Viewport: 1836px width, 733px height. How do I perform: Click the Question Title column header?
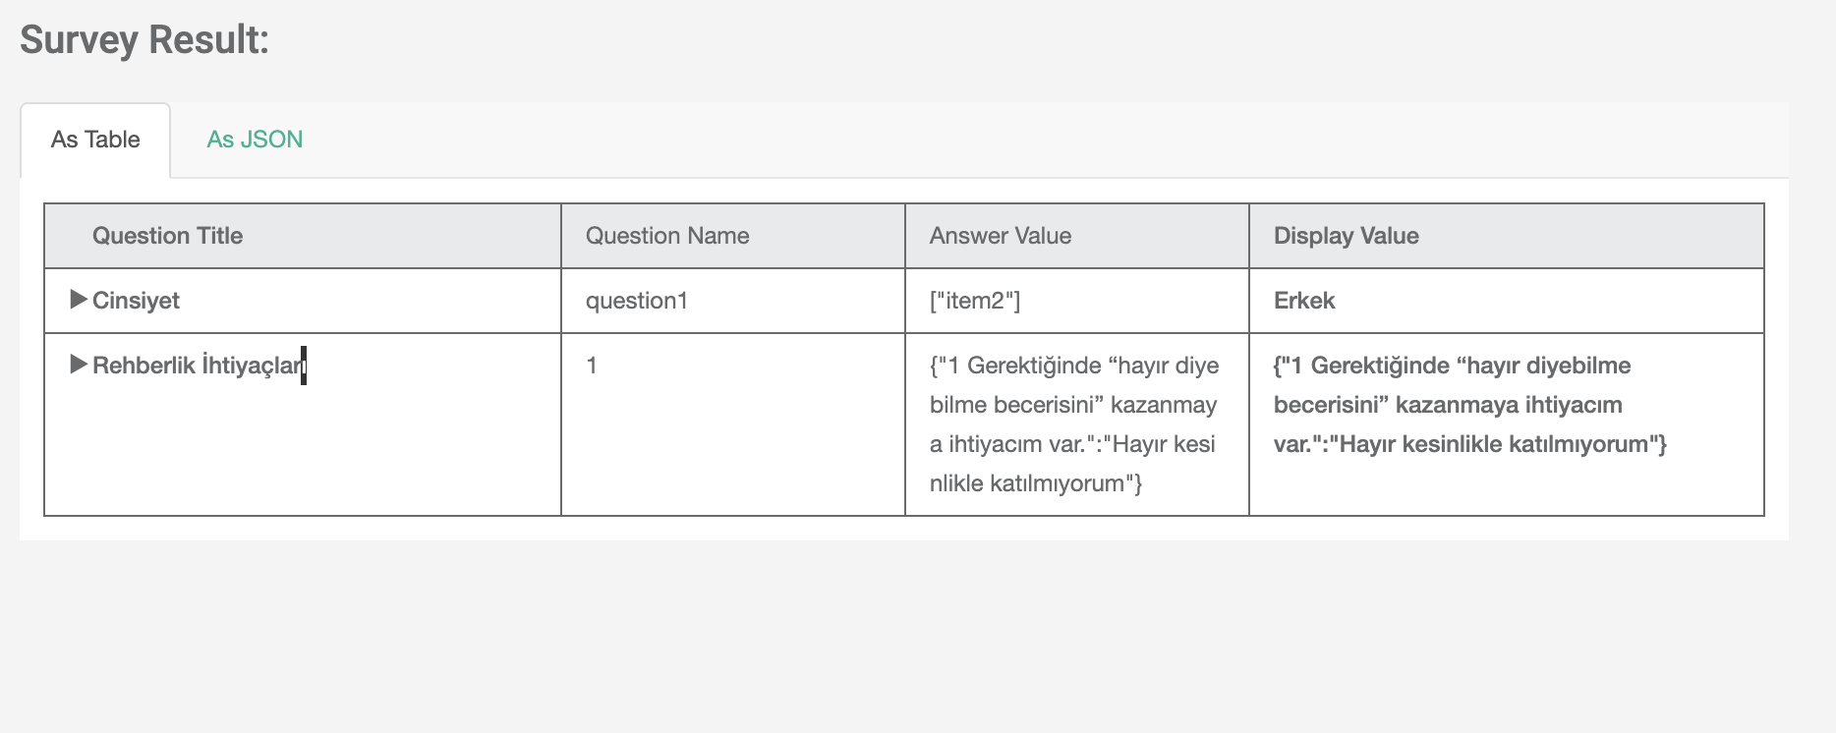pos(167,235)
